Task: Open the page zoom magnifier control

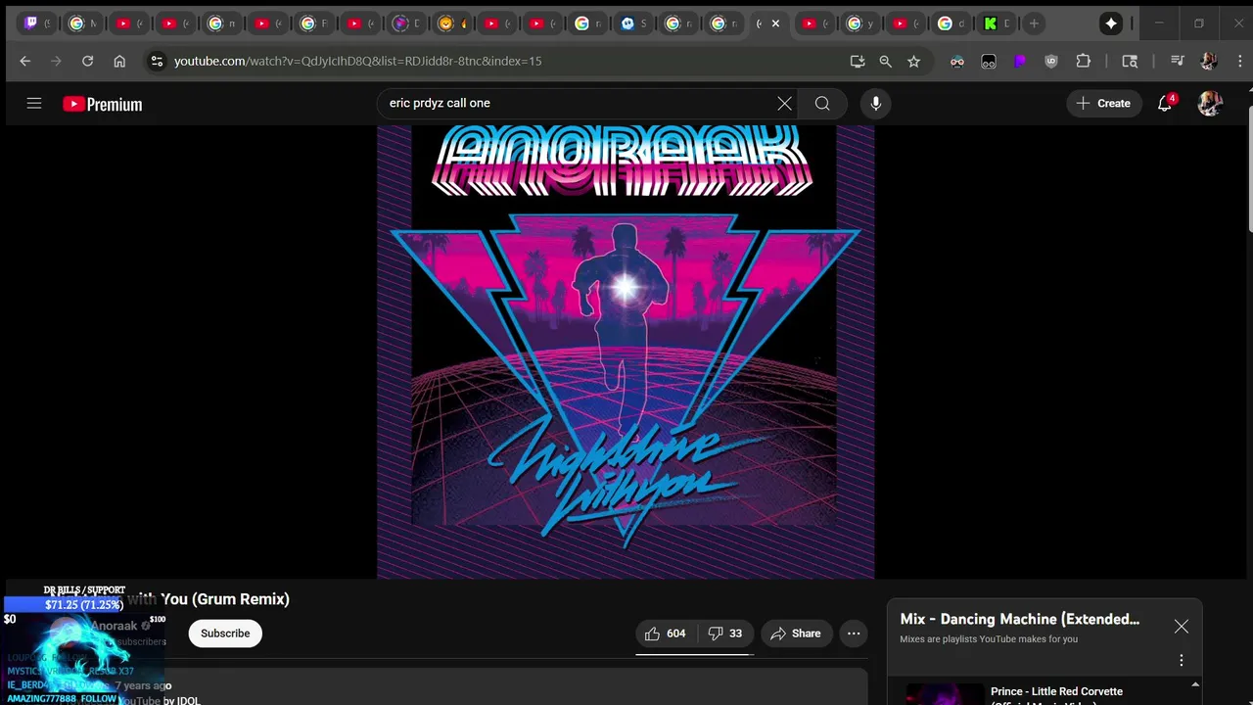Action: point(886,61)
